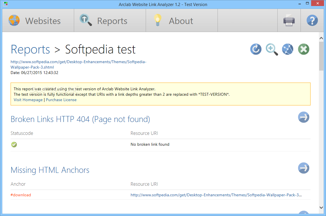Click the Statuscode column header
The width and height of the screenshot is (326, 216).
tap(22, 133)
